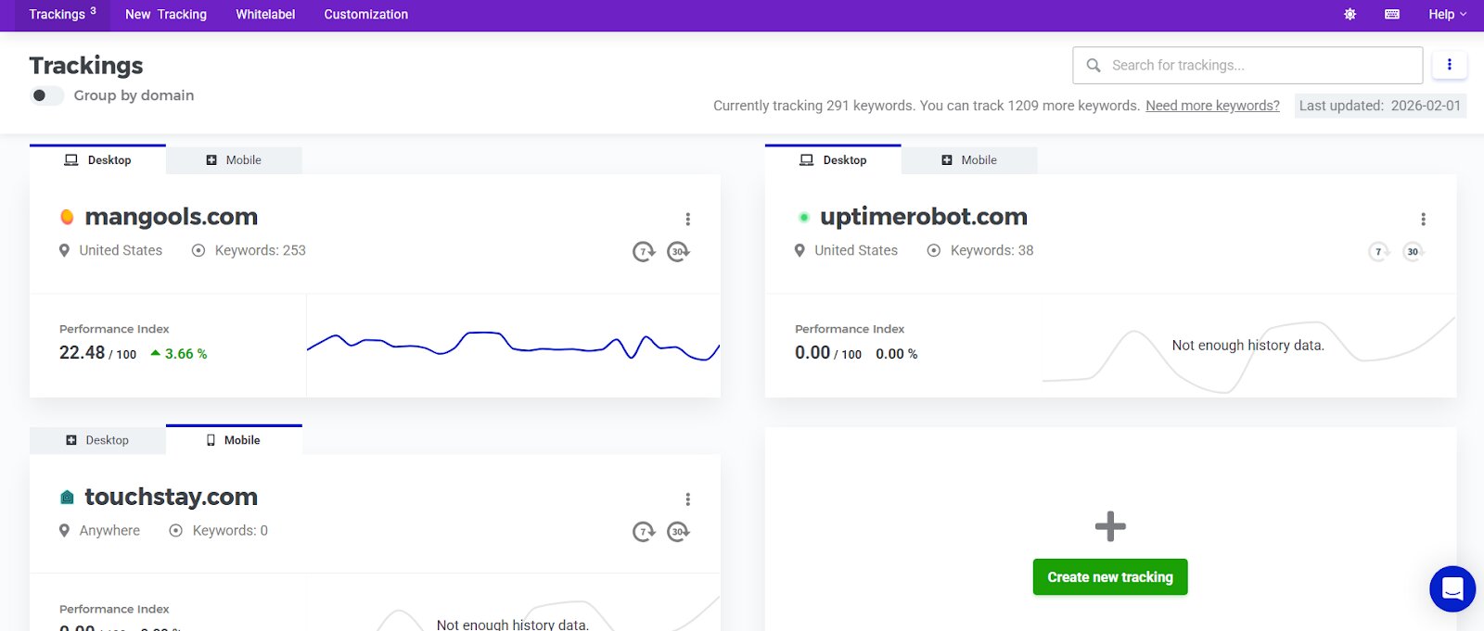Click the Keywords: 253 text
1484x631 pixels.
click(x=260, y=250)
